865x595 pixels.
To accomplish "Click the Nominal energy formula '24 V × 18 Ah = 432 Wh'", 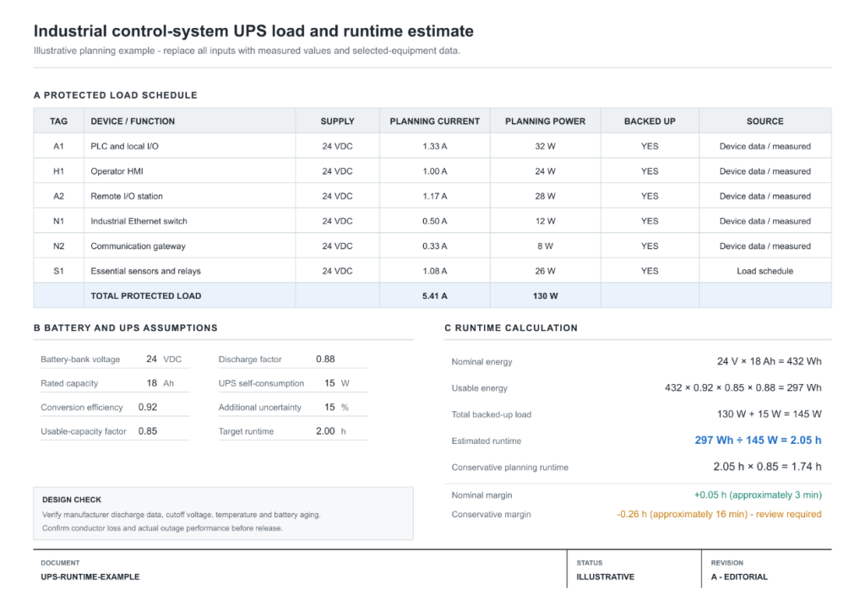I will point(769,361).
